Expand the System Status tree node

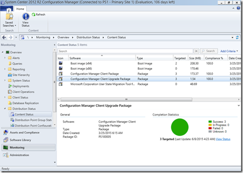(x=5, y=80)
